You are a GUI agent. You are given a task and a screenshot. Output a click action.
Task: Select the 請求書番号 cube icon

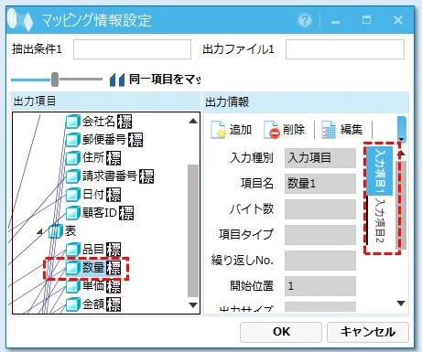(x=73, y=176)
